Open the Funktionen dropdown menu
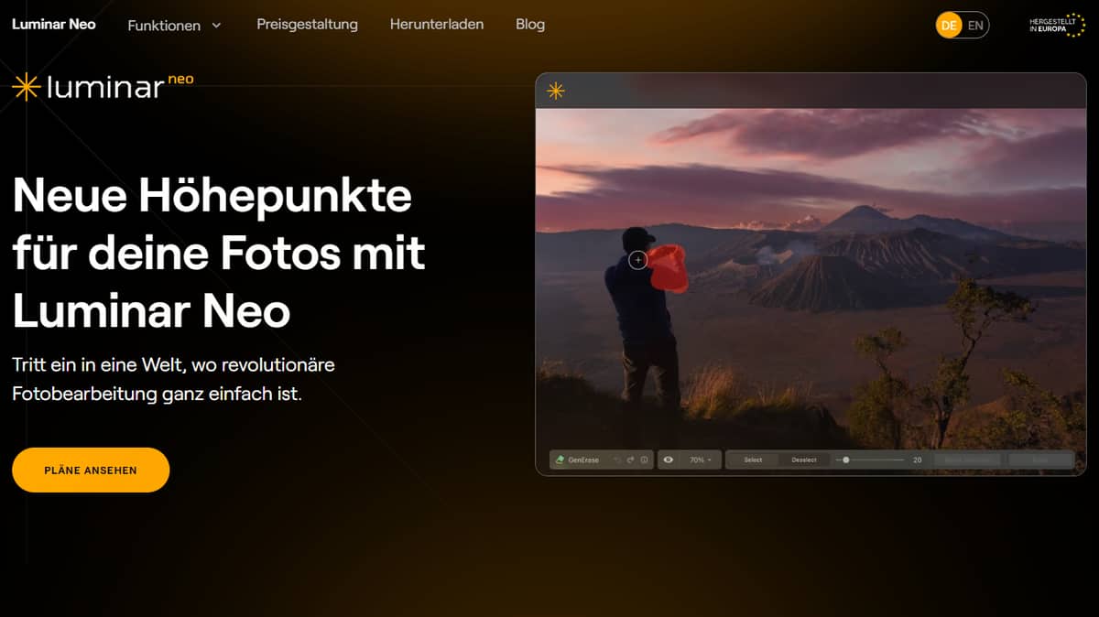 coord(174,25)
